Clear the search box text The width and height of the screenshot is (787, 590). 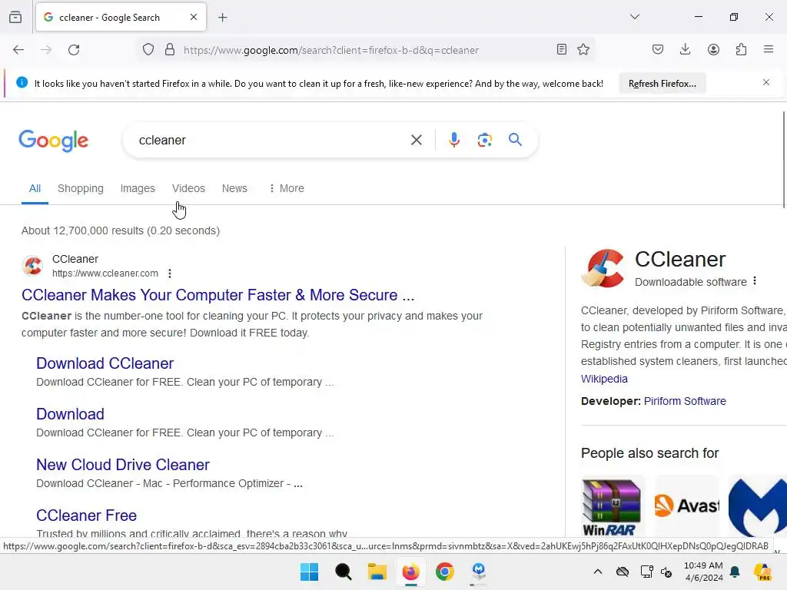pyautogui.click(x=416, y=140)
